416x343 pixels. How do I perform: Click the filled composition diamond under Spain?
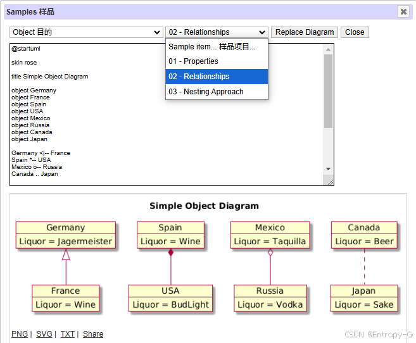pos(171,253)
